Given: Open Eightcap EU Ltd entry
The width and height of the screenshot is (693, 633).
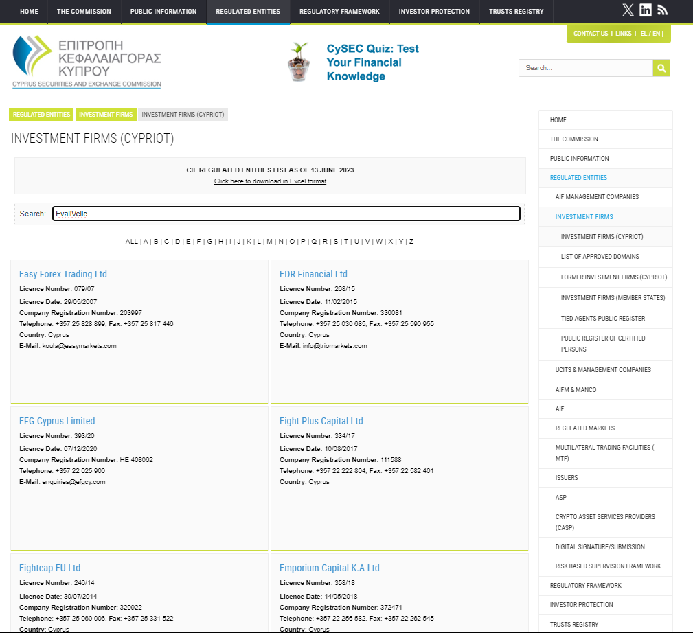Looking at the screenshot, I should (x=49, y=568).
